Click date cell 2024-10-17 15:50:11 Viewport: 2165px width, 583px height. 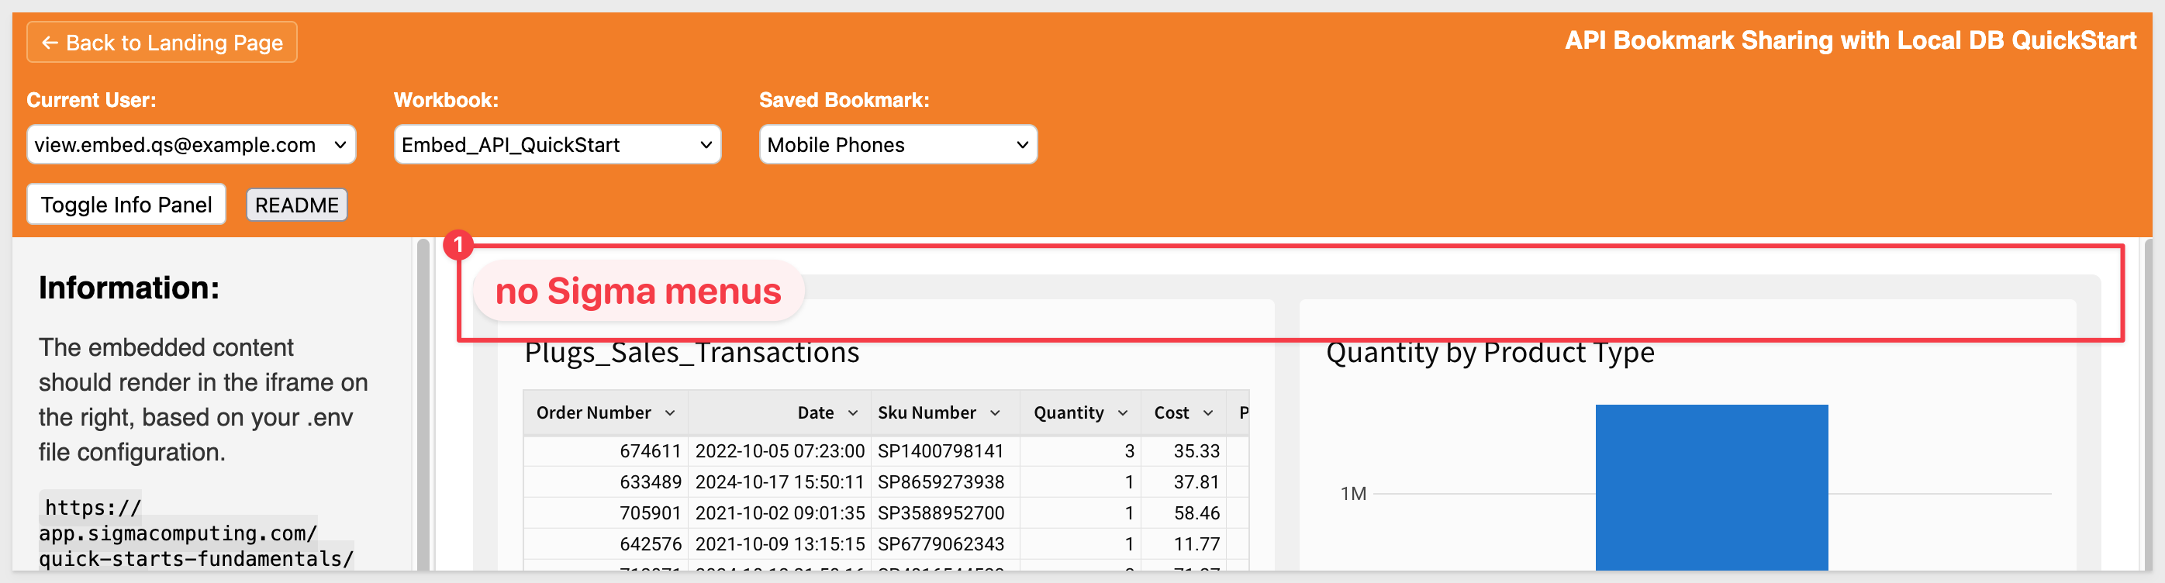pos(779,482)
